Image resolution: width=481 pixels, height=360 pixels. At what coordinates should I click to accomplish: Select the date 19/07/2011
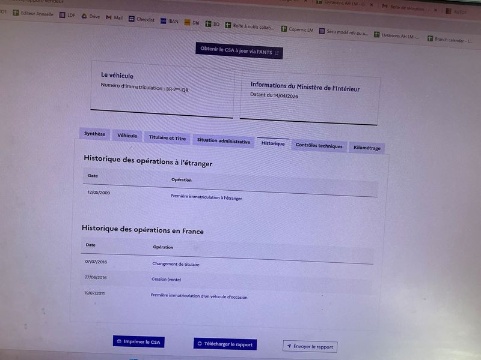pyautogui.click(x=94, y=293)
